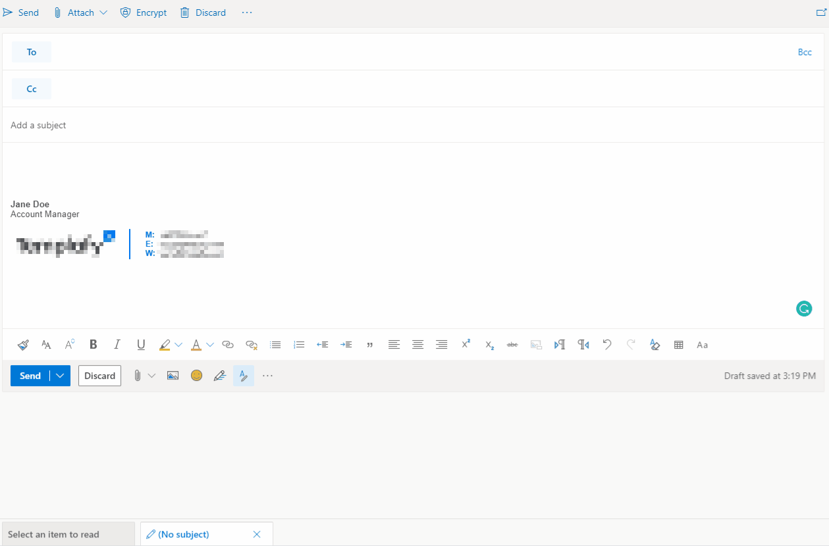
Task: Align text left
Action: pos(394,345)
